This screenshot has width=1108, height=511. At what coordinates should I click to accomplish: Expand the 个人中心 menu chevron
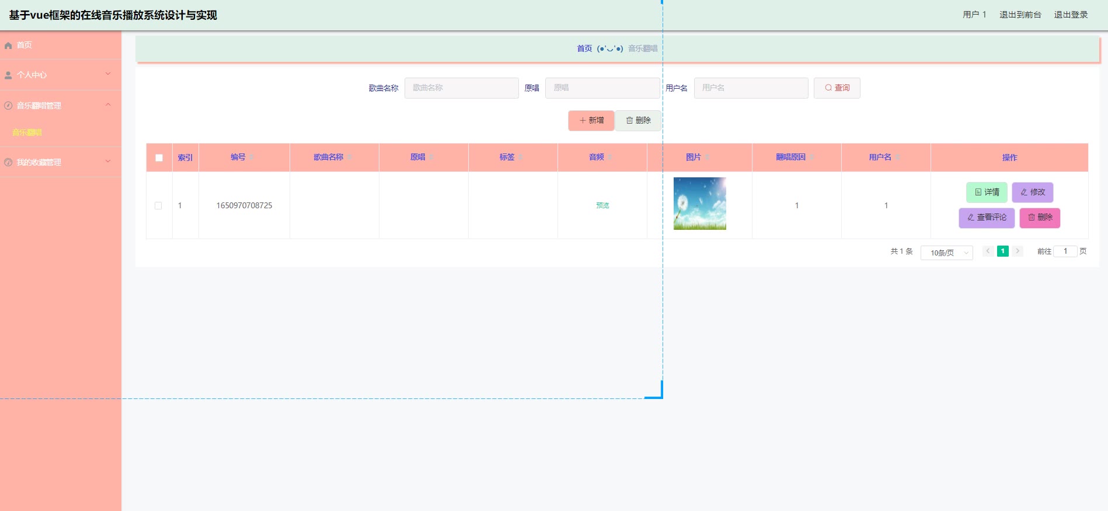click(x=108, y=74)
